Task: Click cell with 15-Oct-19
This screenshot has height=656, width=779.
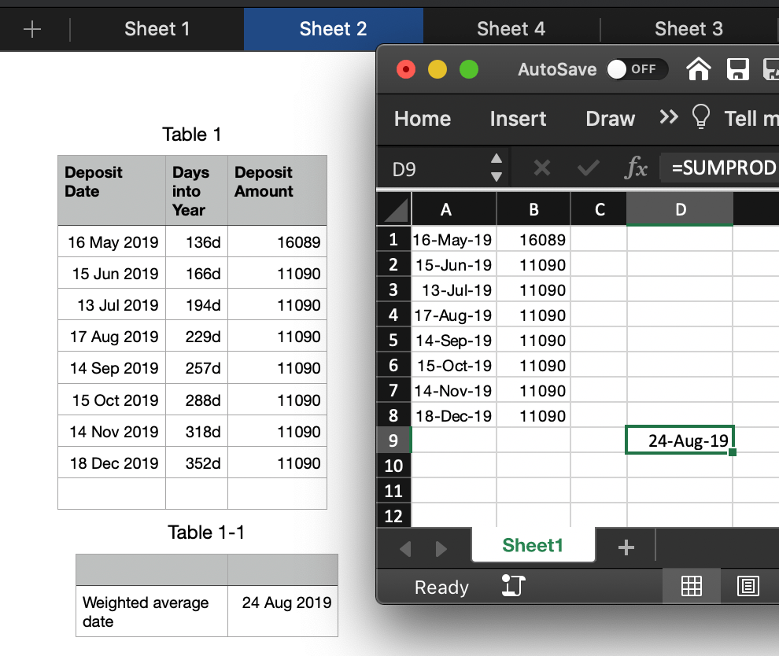Action: click(x=453, y=365)
